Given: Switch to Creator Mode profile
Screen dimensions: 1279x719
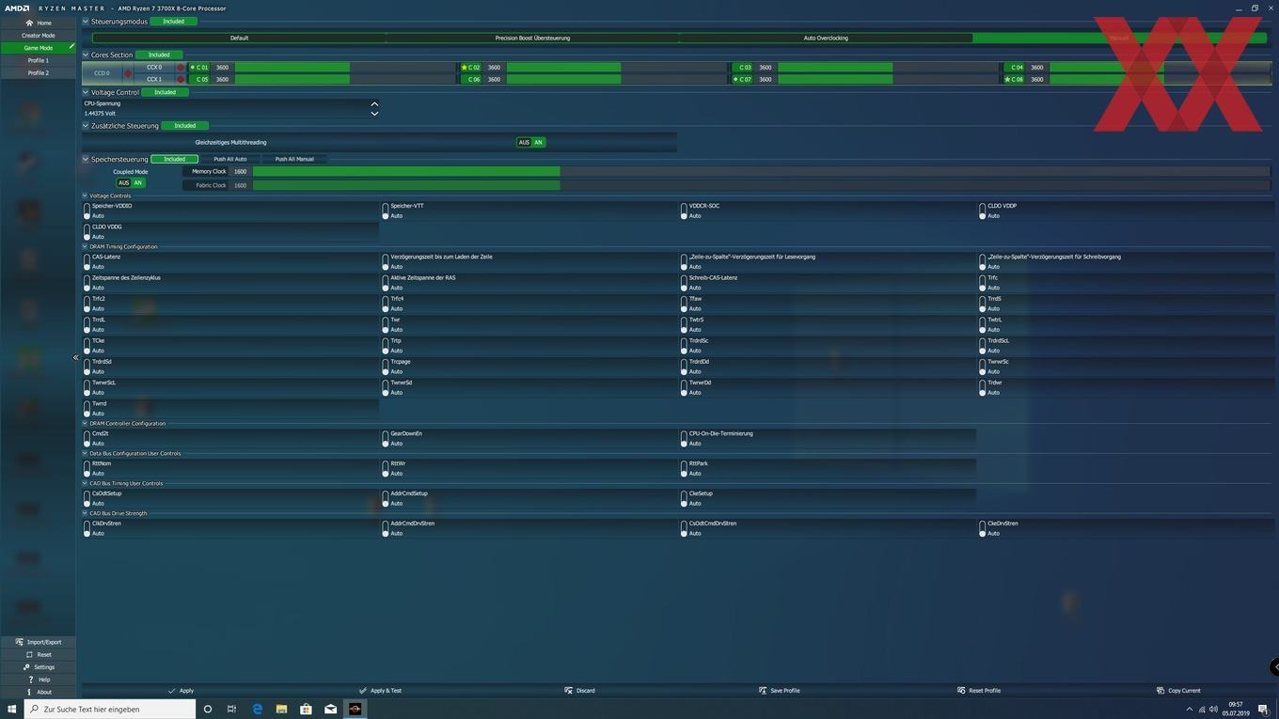Looking at the screenshot, I should [x=38, y=35].
